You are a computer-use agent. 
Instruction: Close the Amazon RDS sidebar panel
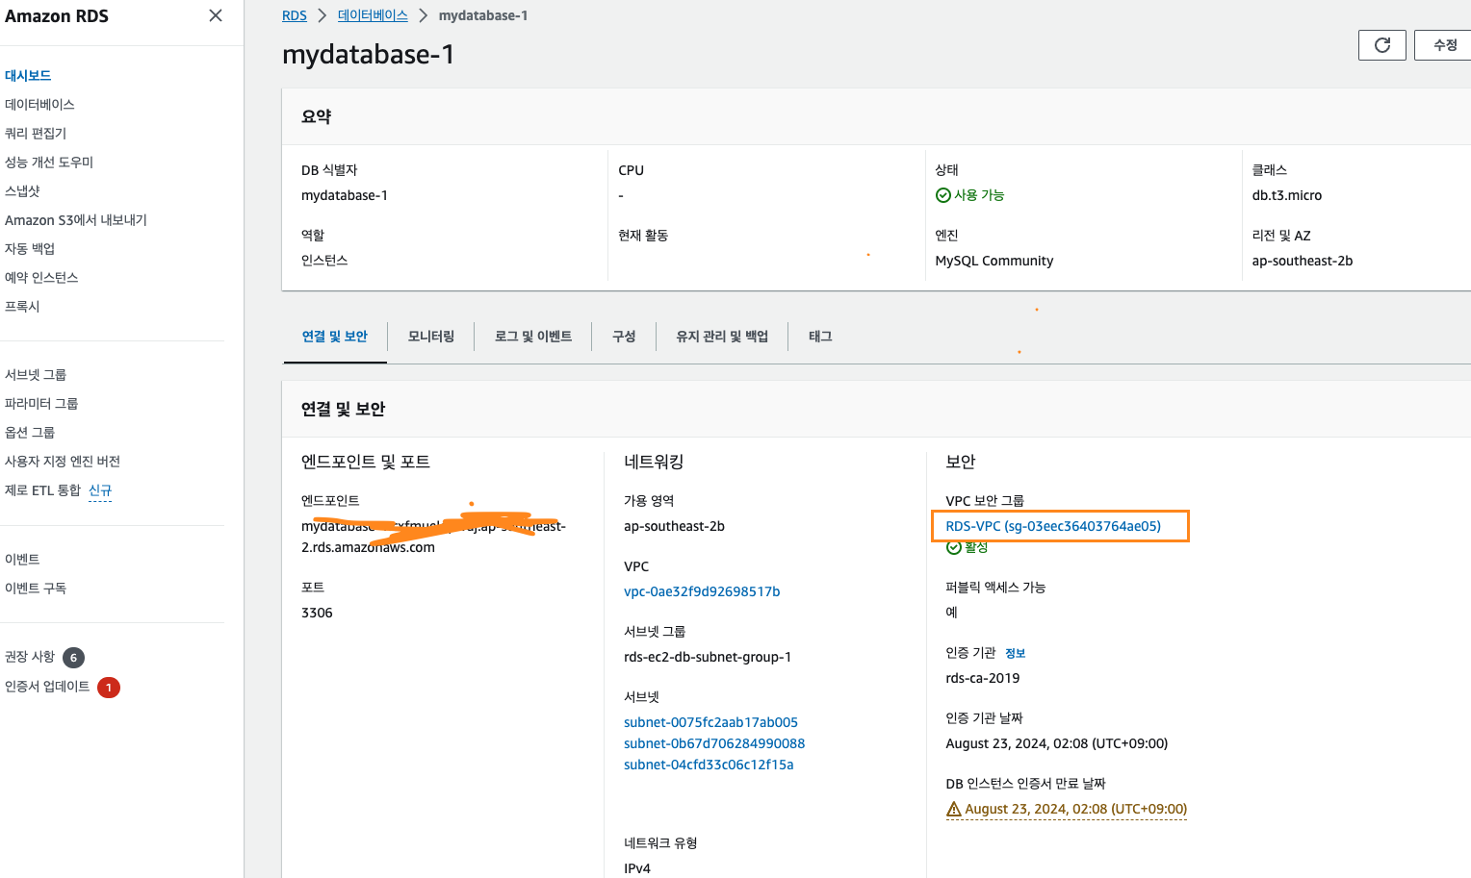216,15
